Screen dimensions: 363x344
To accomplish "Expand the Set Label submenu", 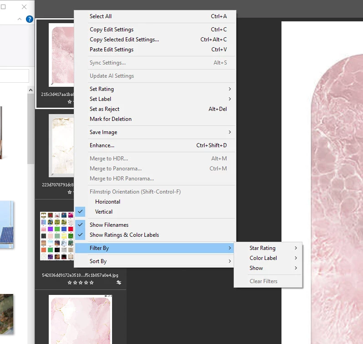I will point(155,99).
